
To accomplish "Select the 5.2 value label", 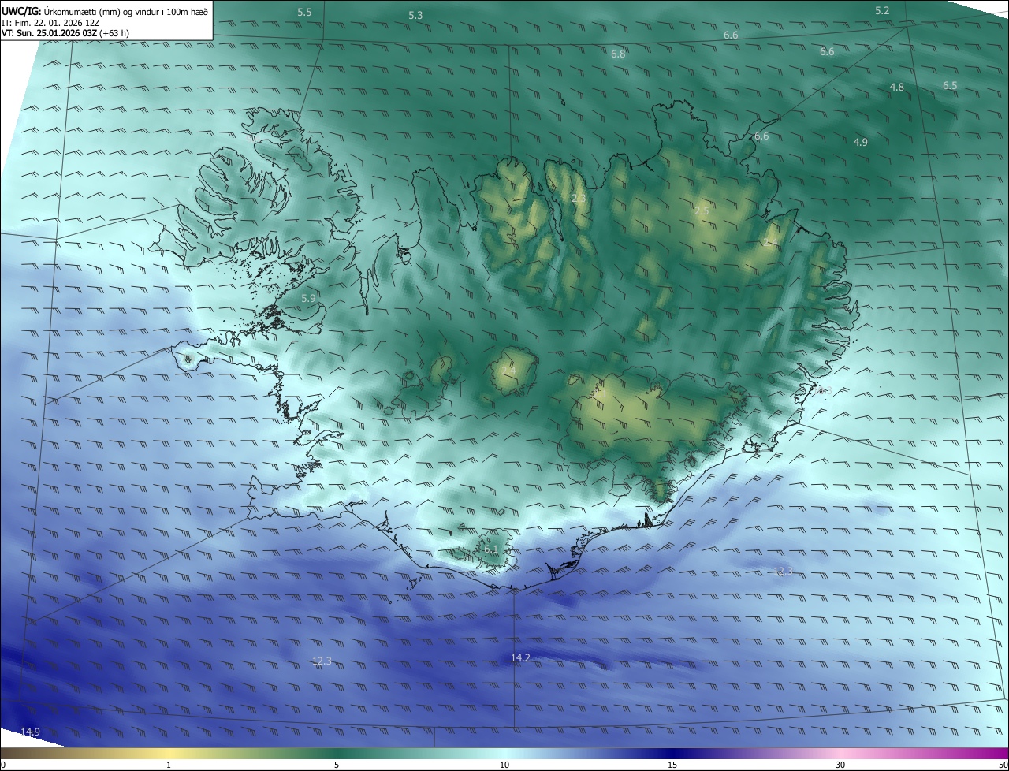I will [882, 11].
